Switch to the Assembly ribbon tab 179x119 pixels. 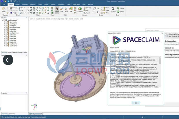(25, 5)
